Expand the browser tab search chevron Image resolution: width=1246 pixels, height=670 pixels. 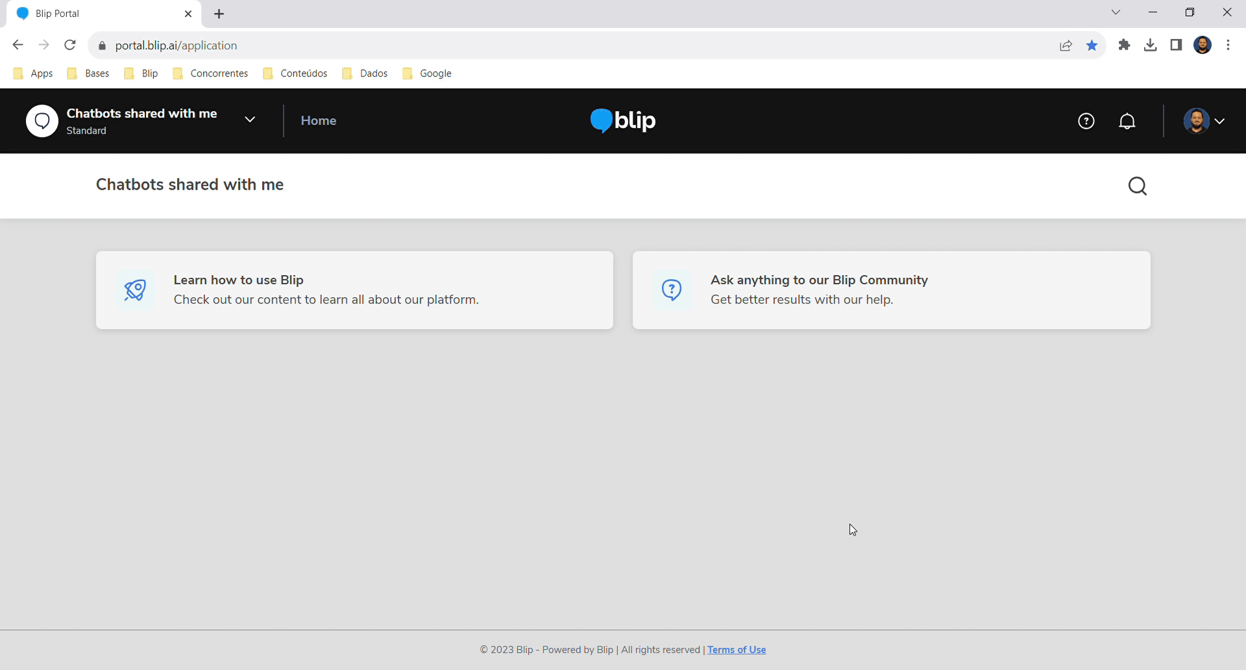click(1116, 12)
